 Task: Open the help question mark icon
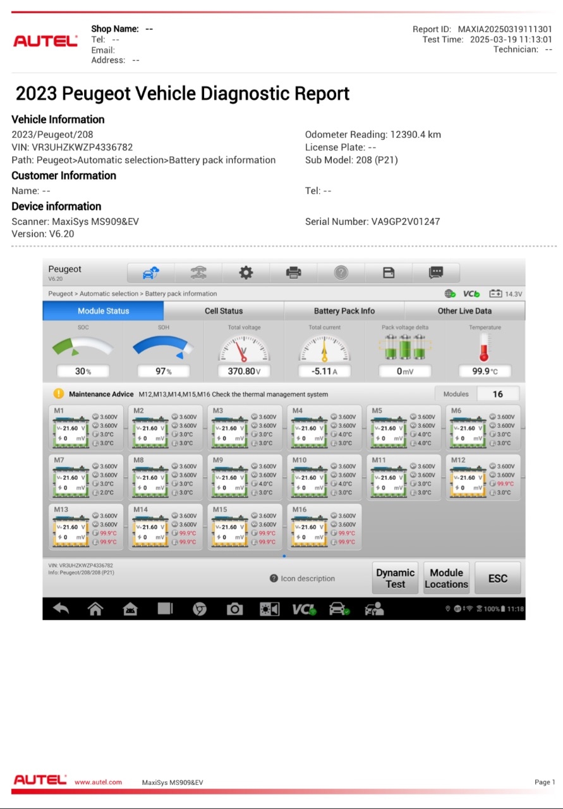tap(341, 273)
